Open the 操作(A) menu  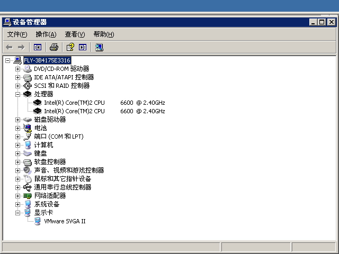(x=46, y=34)
